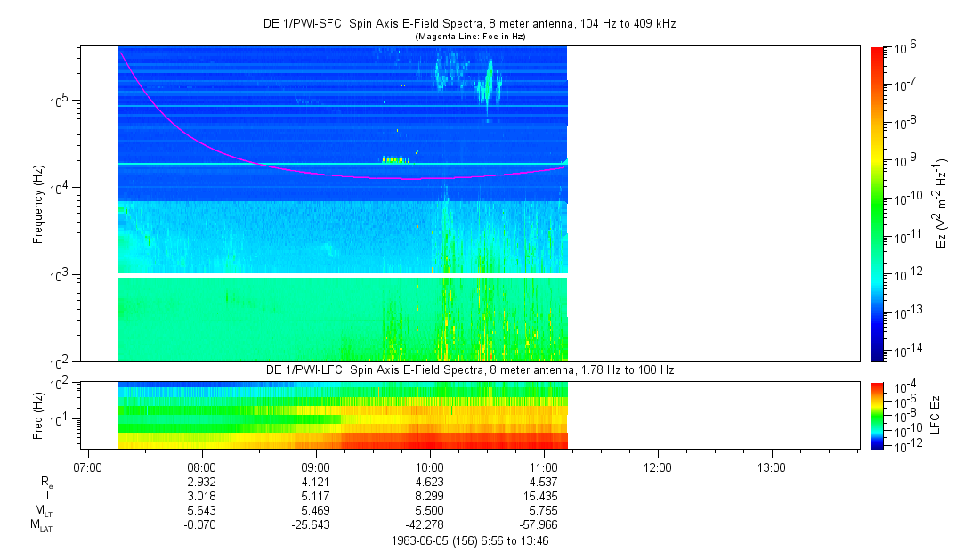Click the 13:00 time axis tick label
The height and width of the screenshot is (552, 964).
pos(771,467)
